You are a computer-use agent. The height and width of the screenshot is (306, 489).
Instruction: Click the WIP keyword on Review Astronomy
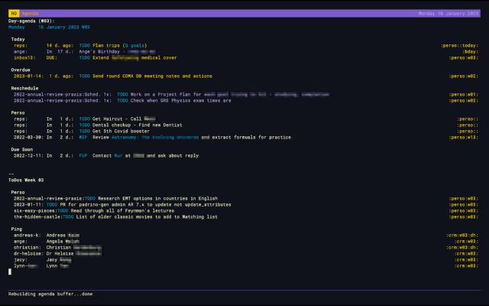pyautogui.click(x=83, y=137)
